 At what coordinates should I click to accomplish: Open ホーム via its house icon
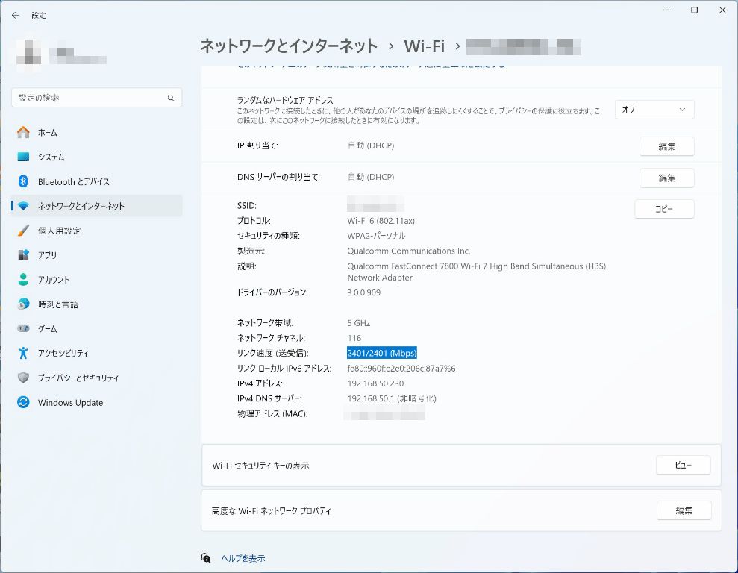[x=24, y=132]
